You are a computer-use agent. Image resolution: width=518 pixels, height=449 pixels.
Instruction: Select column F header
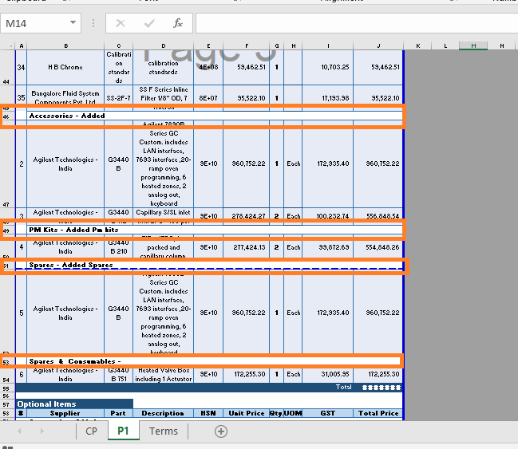pyautogui.click(x=247, y=46)
